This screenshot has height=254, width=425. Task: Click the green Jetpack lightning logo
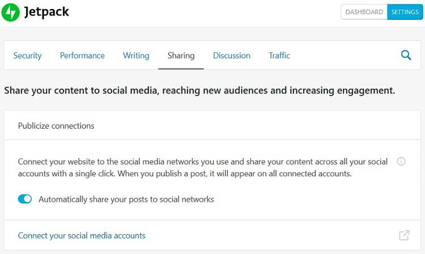click(10, 12)
